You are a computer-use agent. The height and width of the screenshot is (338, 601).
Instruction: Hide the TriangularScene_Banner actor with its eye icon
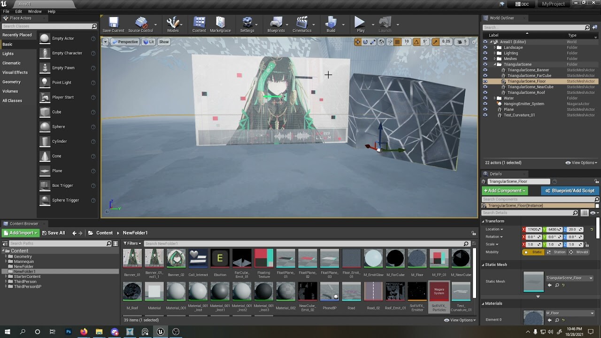[485, 70]
